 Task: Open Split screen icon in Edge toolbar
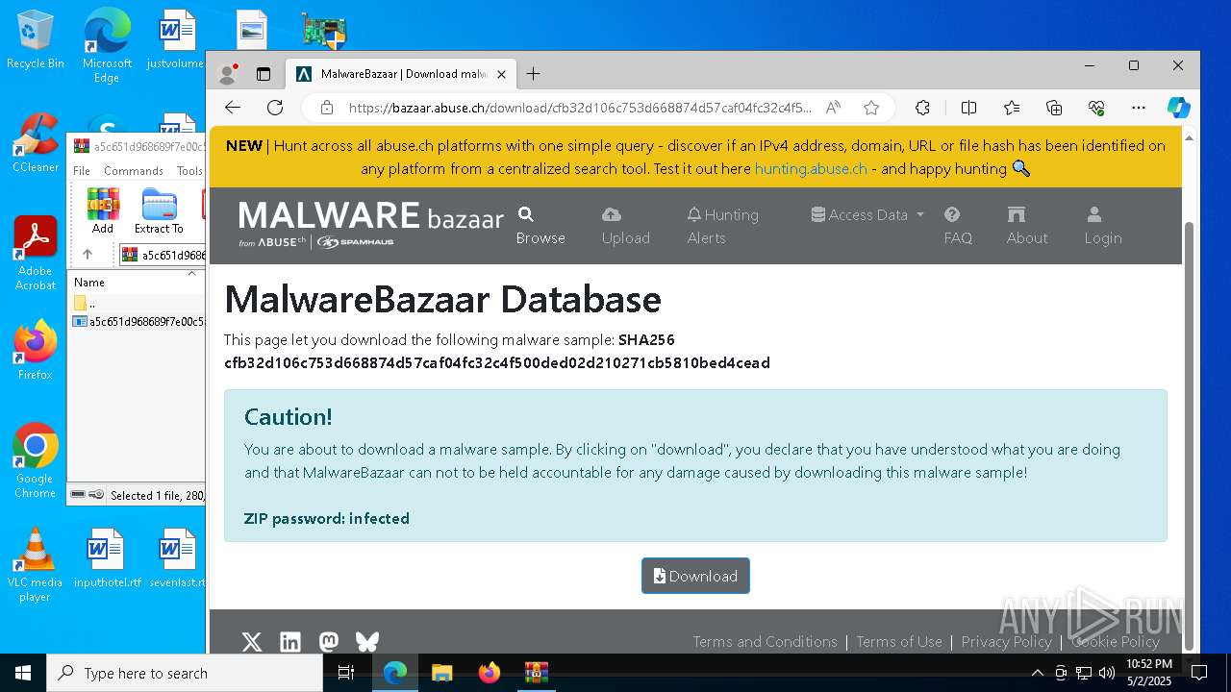[x=968, y=108]
